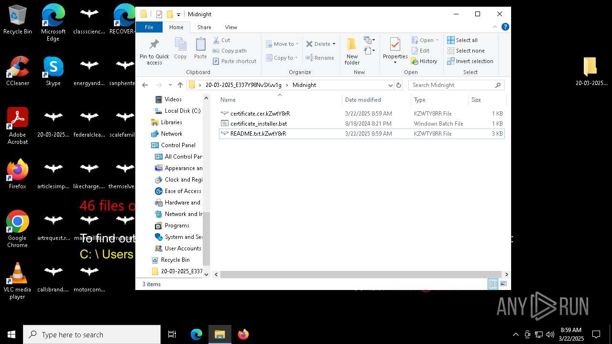Switch to the Home ribbon tab
This screenshot has height=344, width=612.
click(x=176, y=27)
